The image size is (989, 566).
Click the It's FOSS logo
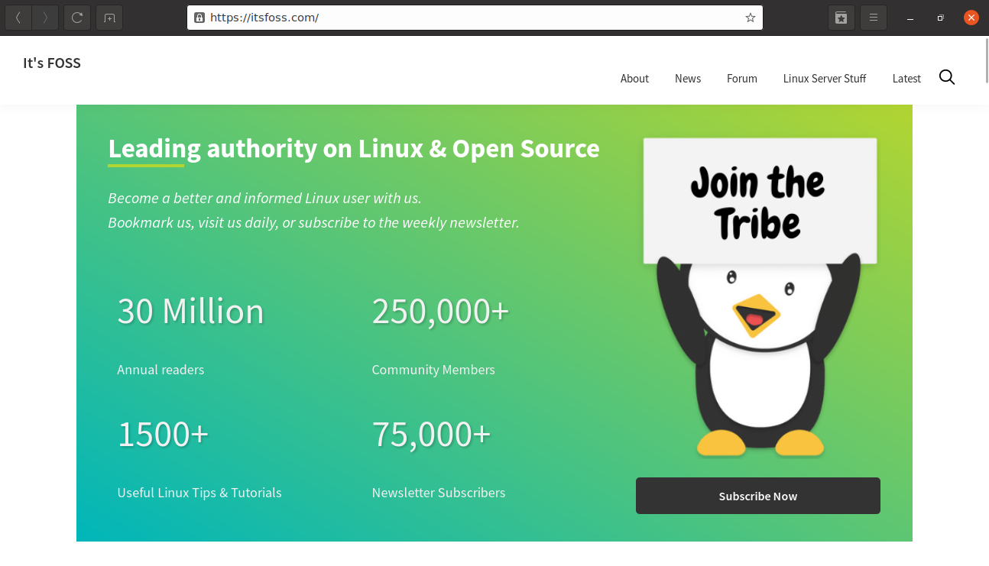[x=51, y=63]
